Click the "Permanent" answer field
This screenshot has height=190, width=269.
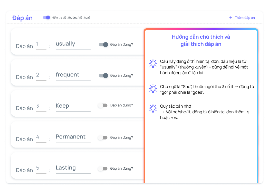[x=73, y=137]
